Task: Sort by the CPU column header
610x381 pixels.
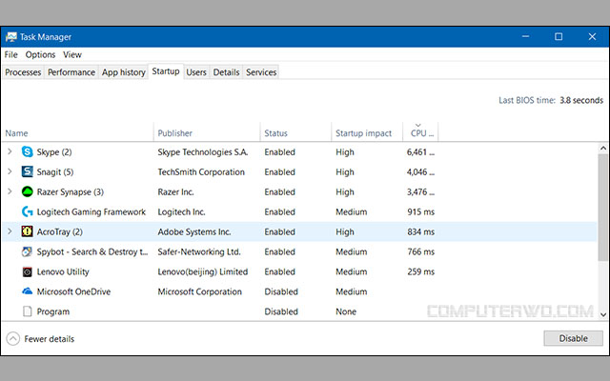Action: coord(420,133)
